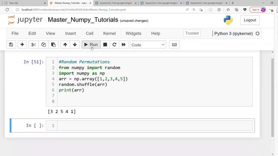Click the Trusted notebook indicator

point(192,33)
